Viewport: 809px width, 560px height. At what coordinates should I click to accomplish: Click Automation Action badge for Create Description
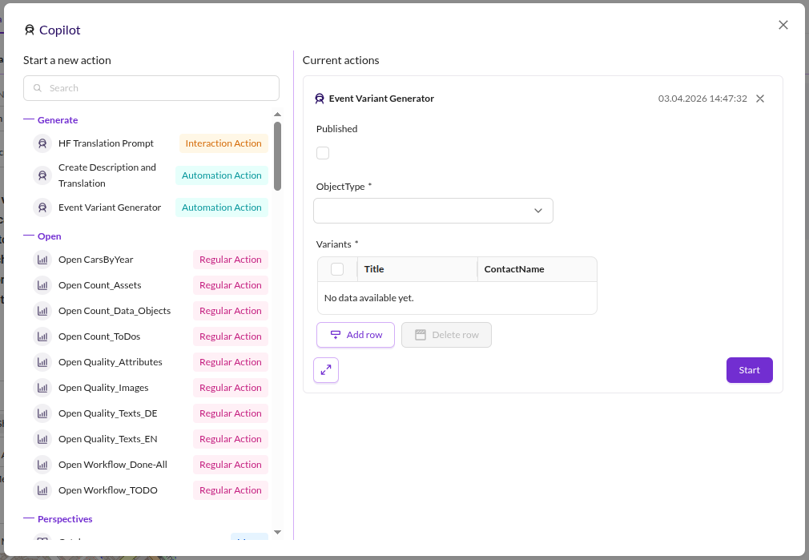(x=222, y=175)
